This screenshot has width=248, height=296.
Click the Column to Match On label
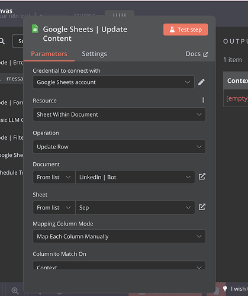[59, 254]
